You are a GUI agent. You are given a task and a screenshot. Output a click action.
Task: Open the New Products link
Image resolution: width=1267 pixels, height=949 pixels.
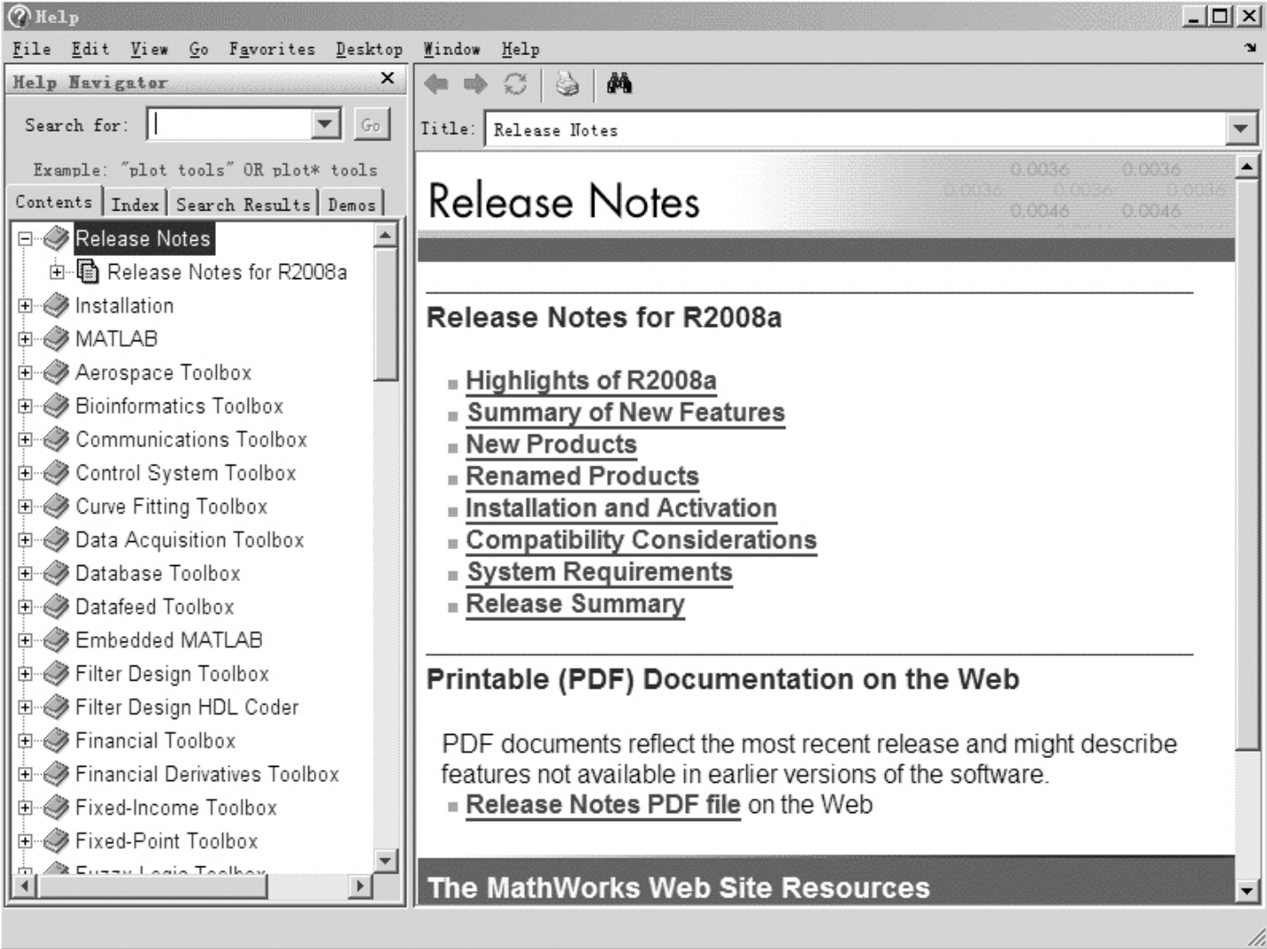point(552,445)
